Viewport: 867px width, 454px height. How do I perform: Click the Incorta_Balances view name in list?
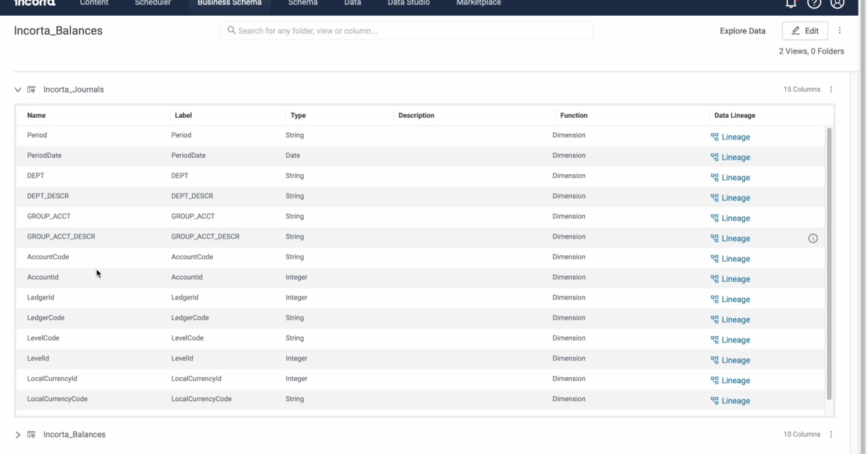pos(74,434)
